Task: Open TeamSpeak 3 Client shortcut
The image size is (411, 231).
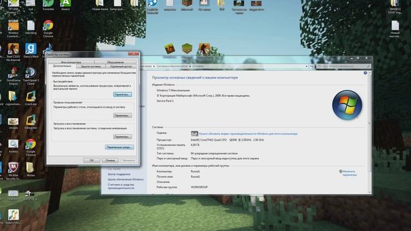Action: [31, 76]
